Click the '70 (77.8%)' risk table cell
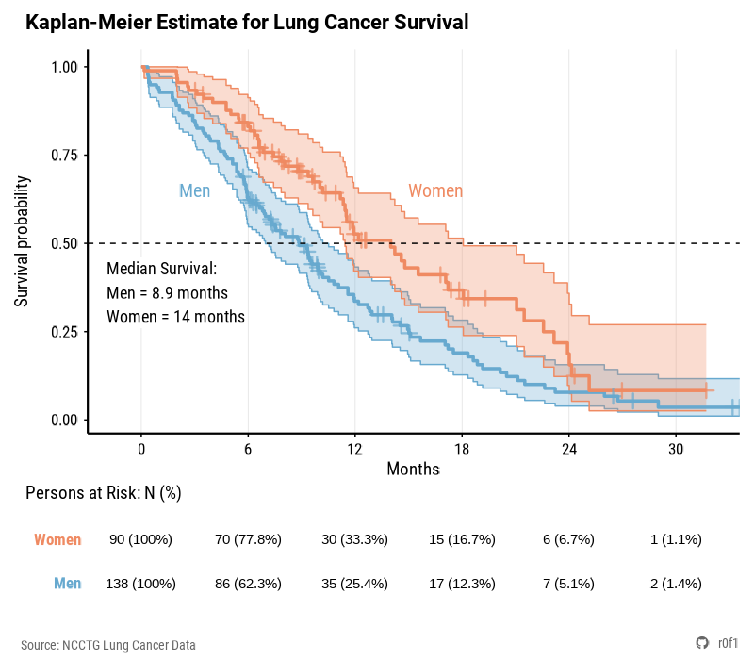The image size is (754, 660). click(248, 540)
